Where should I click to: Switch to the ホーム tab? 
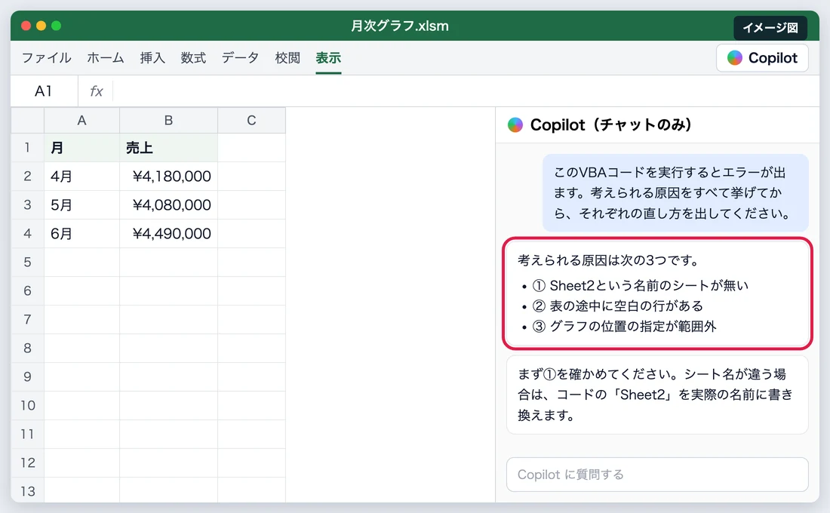106,57
